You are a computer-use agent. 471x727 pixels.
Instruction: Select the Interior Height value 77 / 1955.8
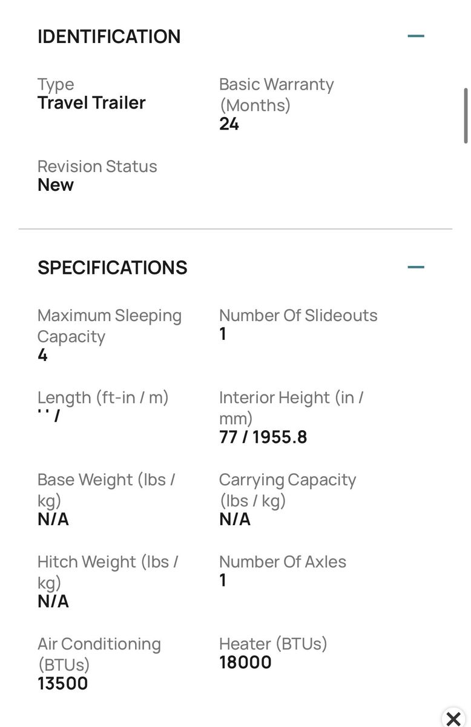pyautogui.click(x=263, y=437)
